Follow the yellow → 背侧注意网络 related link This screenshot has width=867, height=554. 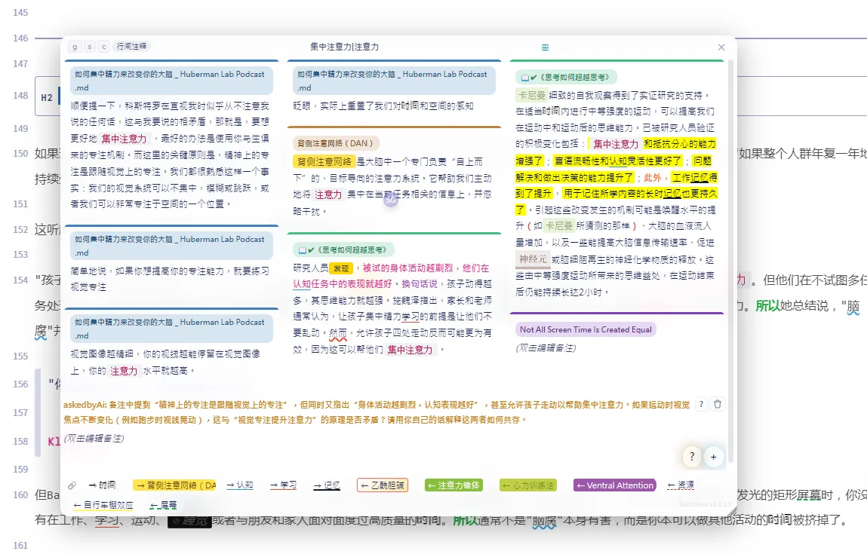pos(174,485)
